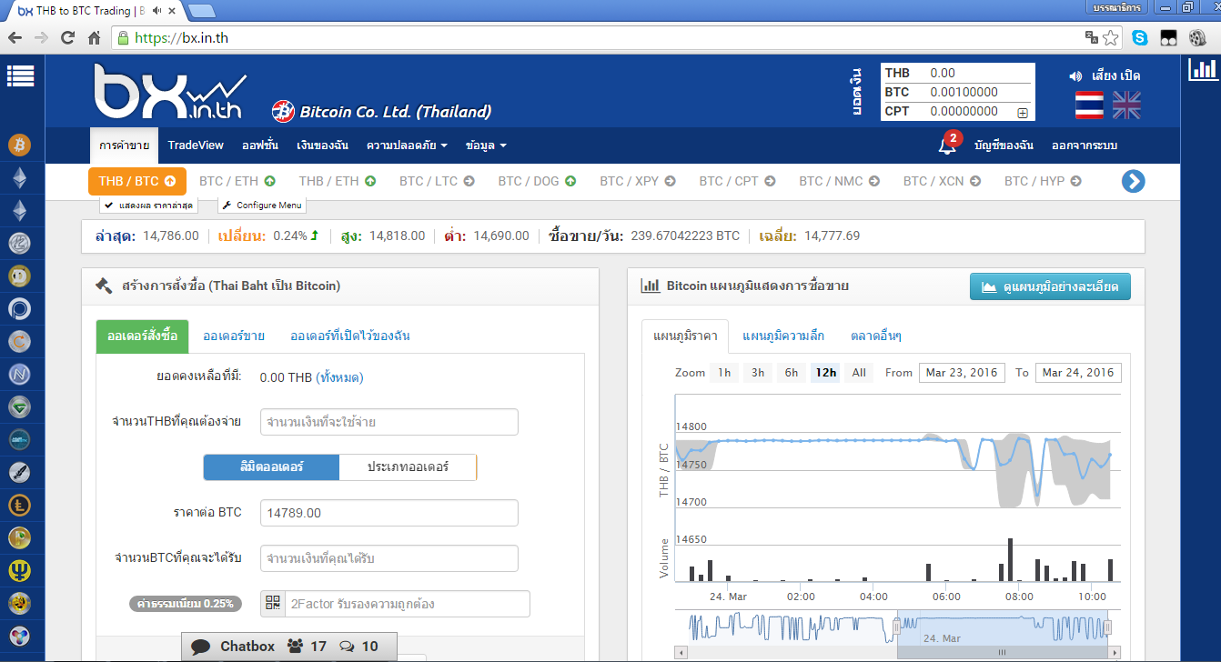The height and width of the screenshot is (662, 1221).
Task: Switch to the ออเดอร์ขาย tab
Action: 234,336
